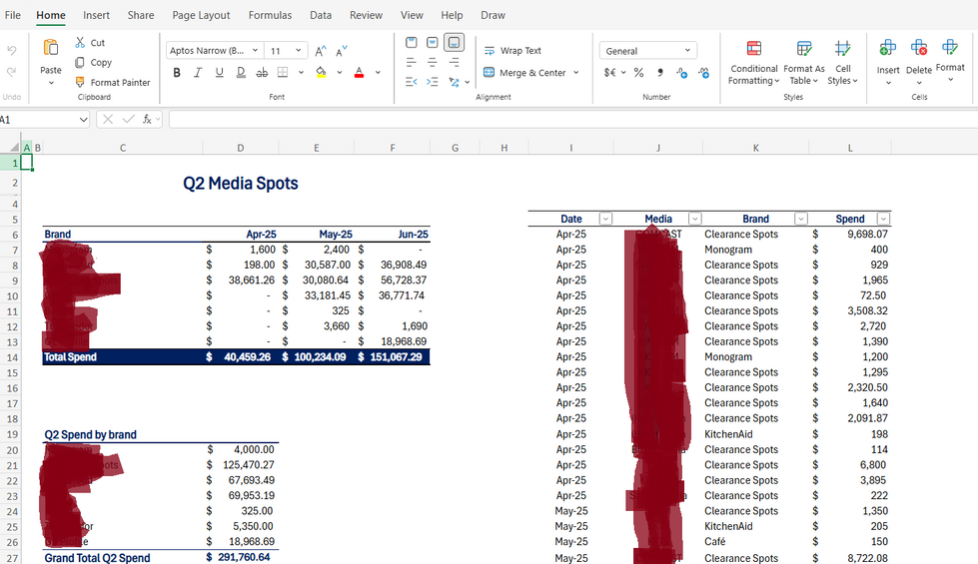Align cell content to the top
Viewport: 978px width, 564px height.
(x=411, y=42)
